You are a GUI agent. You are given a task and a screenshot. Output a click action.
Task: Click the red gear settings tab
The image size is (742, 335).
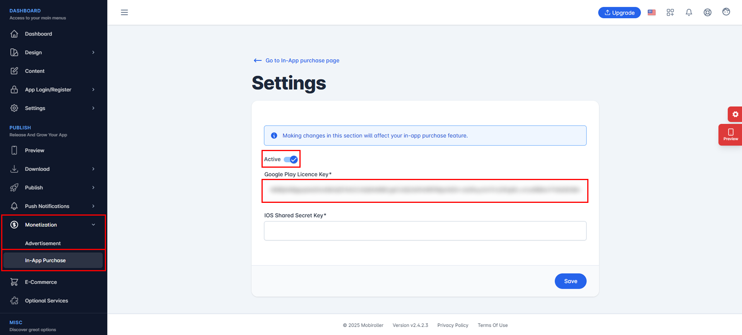coord(735,114)
